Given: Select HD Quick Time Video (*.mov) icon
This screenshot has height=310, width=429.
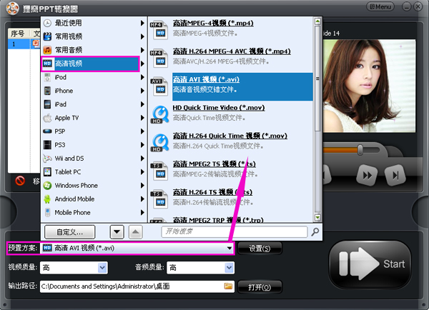Looking at the screenshot, I should 159,114.
